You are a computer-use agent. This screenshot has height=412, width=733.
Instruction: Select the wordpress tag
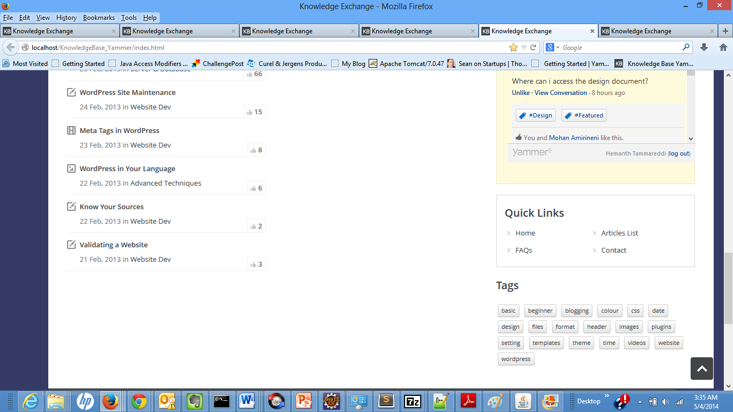(x=516, y=359)
